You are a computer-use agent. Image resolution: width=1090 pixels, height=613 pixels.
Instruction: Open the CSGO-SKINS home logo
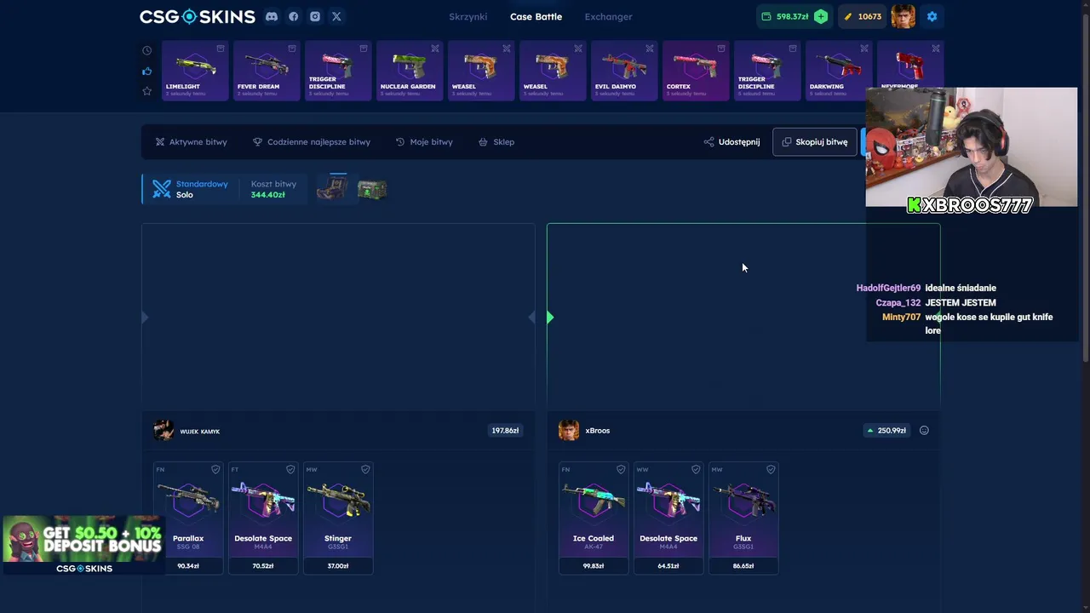[x=198, y=16]
